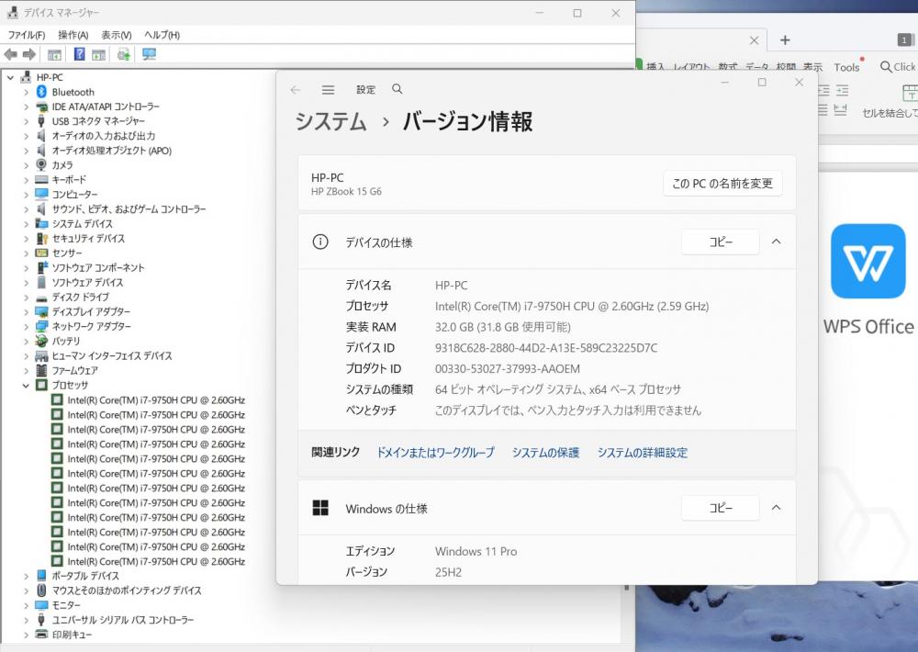
Task: Open the 操作(A) menu
Action: [73, 35]
